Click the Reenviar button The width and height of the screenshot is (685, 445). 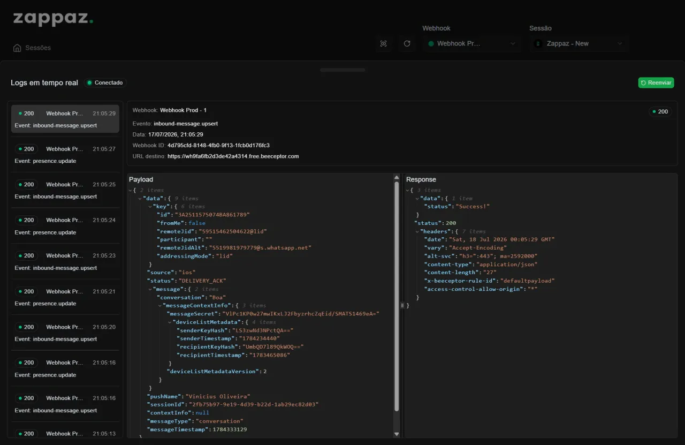[656, 82]
